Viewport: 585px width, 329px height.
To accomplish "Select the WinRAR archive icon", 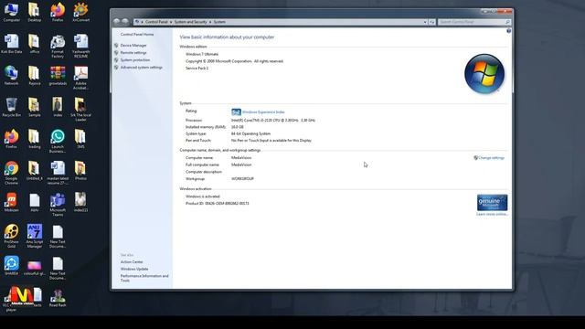I will coord(58,76).
